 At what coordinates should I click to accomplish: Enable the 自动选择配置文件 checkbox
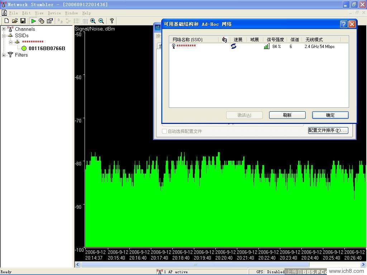(165, 131)
